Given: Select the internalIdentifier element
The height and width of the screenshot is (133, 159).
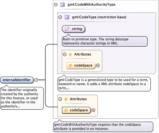Looking at the screenshot, I should click(17, 80).
